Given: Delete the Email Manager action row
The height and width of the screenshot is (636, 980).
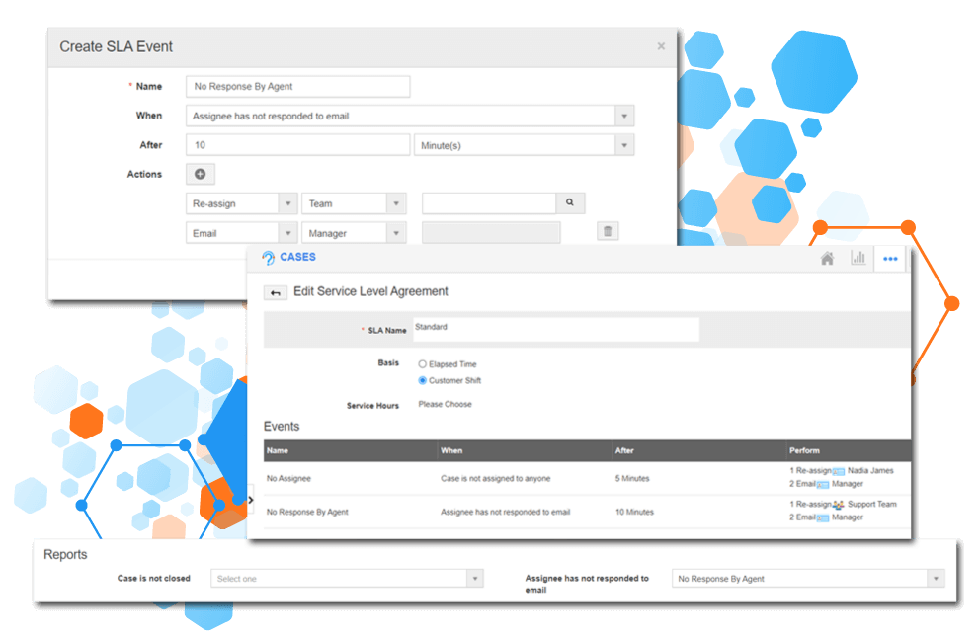Looking at the screenshot, I should point(609,232).
